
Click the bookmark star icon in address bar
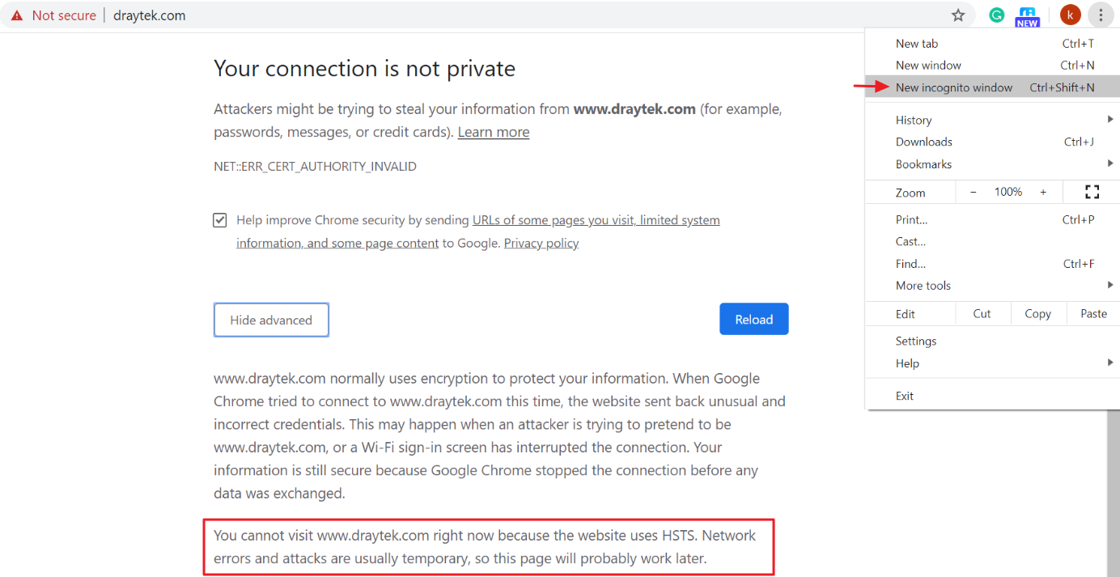[x=958, y=15]
